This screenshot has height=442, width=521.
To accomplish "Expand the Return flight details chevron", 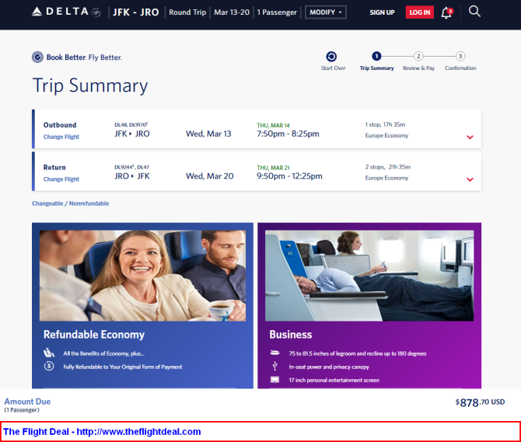I will tap(470, 179).
